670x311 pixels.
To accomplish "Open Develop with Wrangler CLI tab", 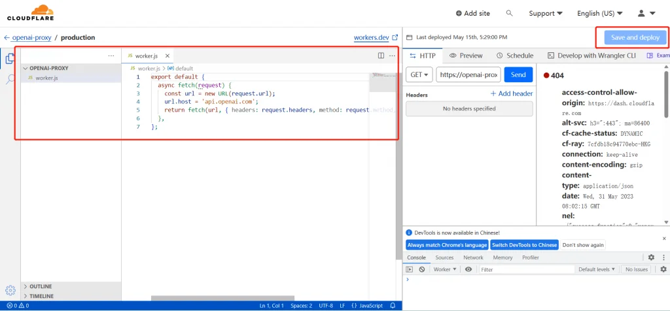I will pos(591,56).
